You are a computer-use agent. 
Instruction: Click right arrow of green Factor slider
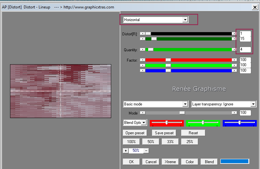click(234, 65)
